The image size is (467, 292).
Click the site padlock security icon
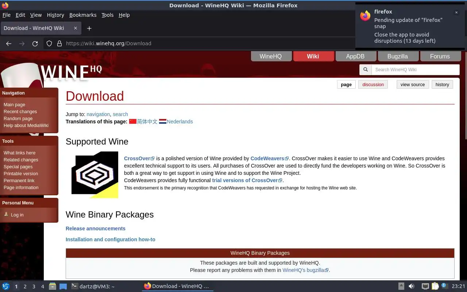point(59,43)
